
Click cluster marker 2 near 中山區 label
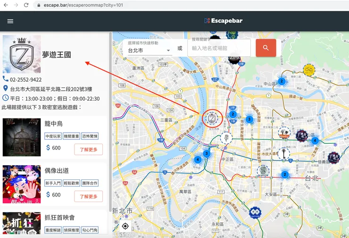point(282,81)
